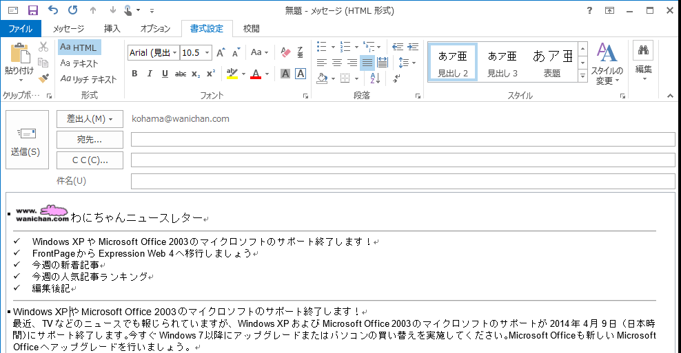The image size is (681, 353).
Task: Expand the Change Case Aa dropdown
Action: (260, 52)
